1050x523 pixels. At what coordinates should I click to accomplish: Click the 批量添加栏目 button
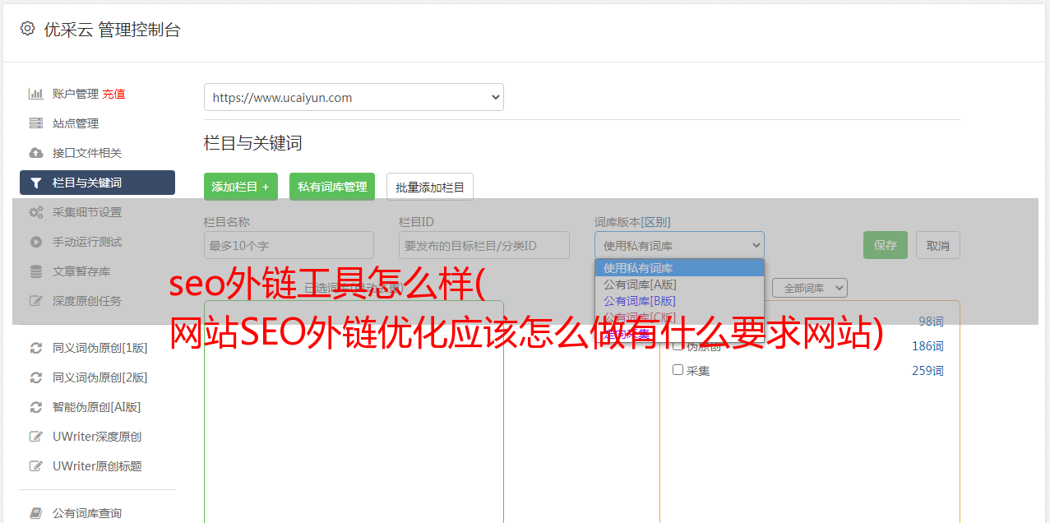(x=430, y=187)
